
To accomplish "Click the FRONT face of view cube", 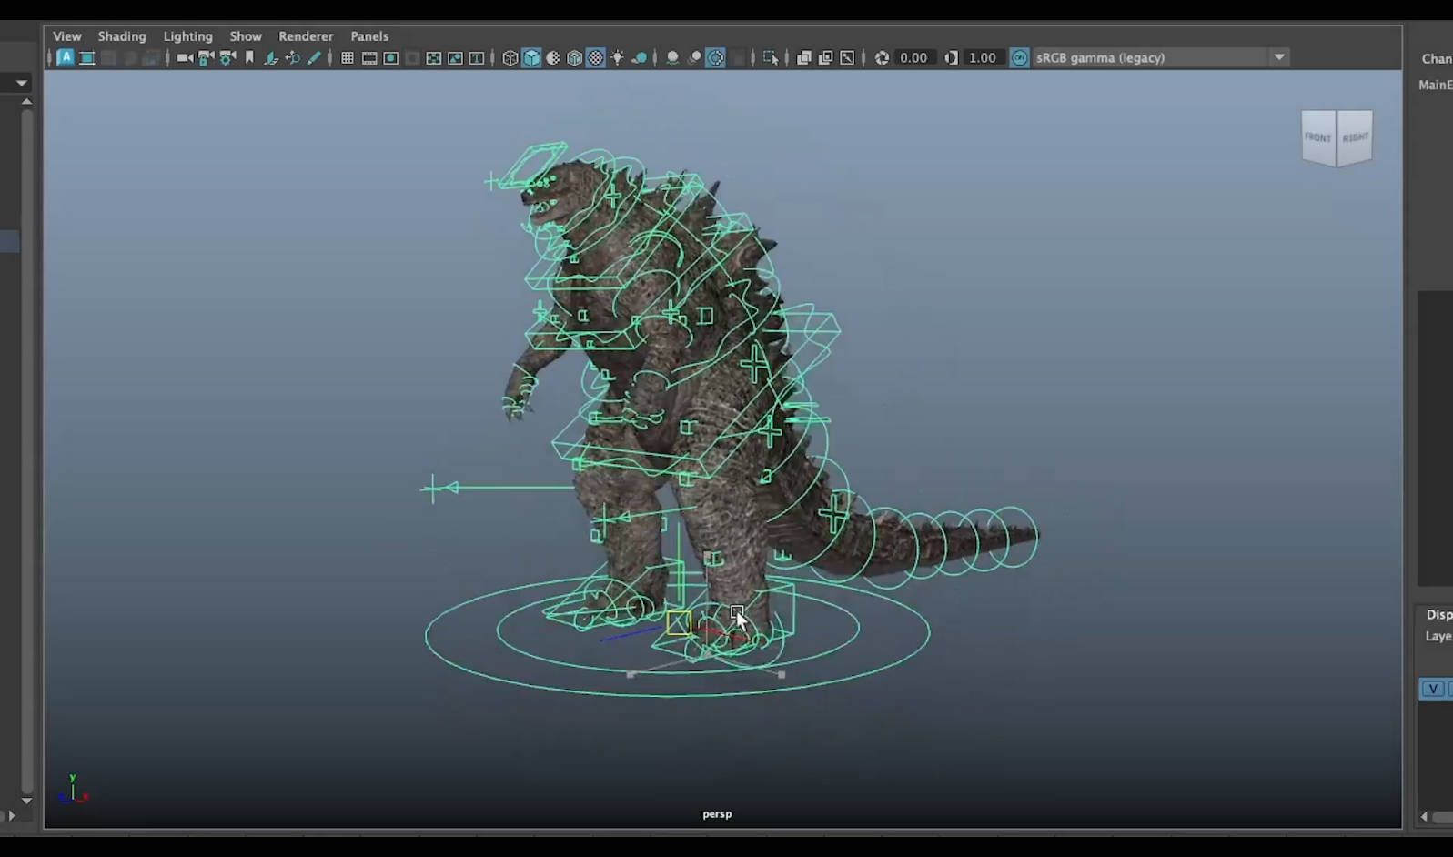I will [1317, 137].
